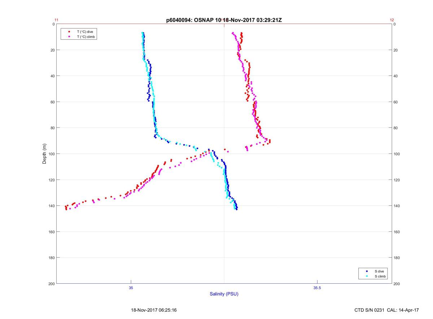The image size is (433, 319).
Task: Click the 20 tick on right depth axis
Action: click(396, 50)
